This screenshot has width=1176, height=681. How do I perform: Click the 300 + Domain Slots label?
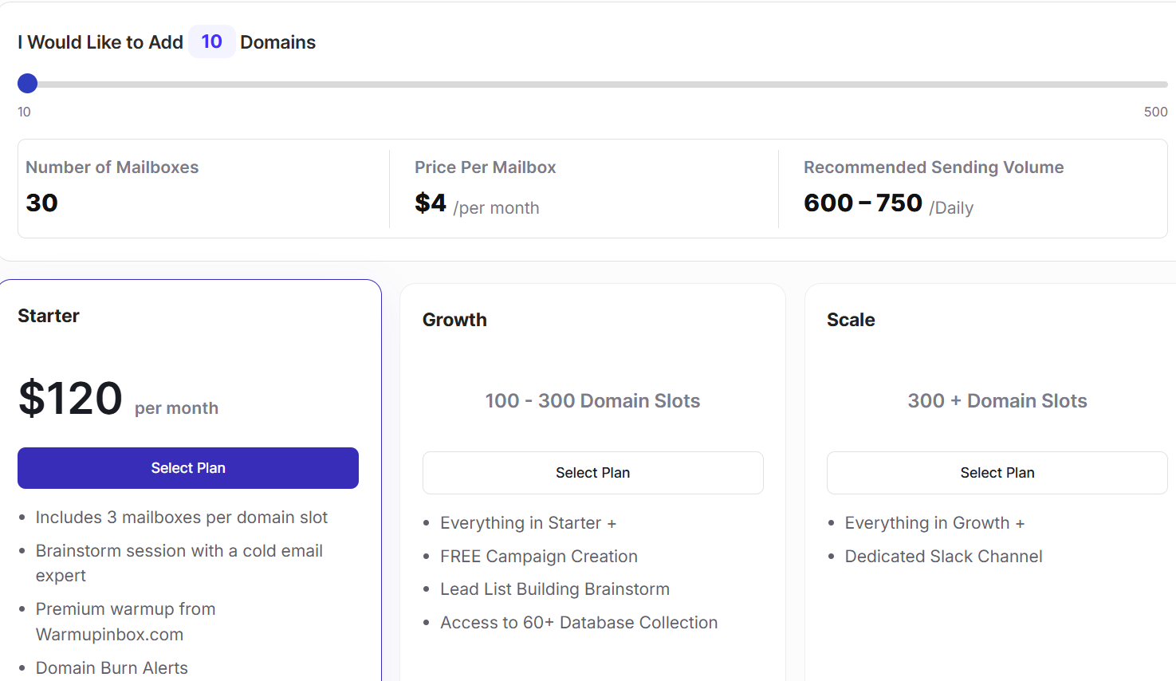coord(997,400)
